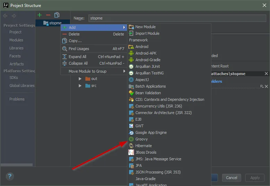Open Move Module to Group submenu
This screenshot has width=270, height=186.
[94, 71]
